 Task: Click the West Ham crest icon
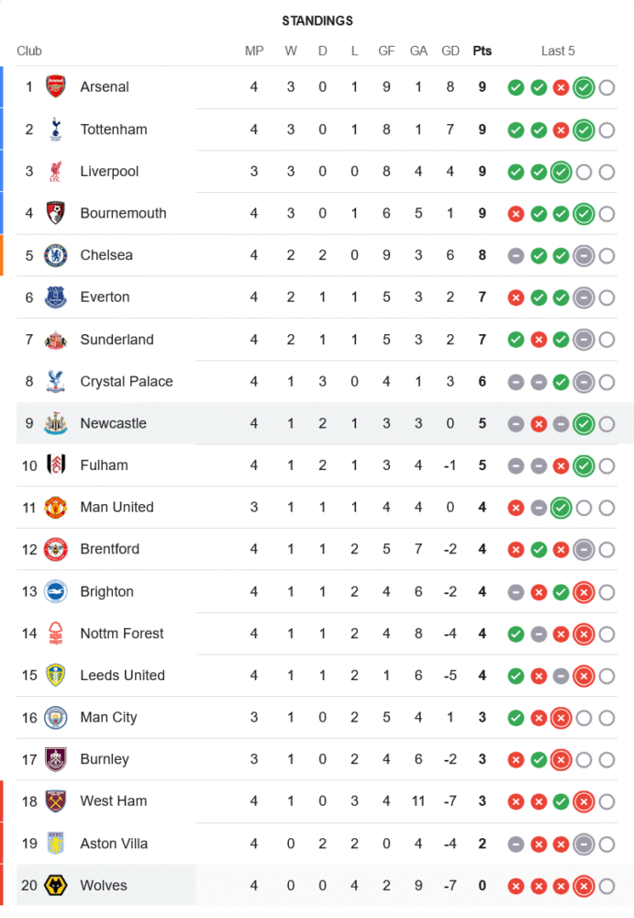pyautogui.click(x=56, y=801)
